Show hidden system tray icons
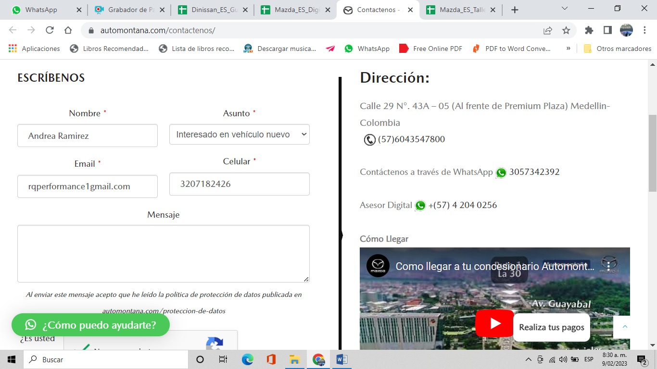This screenshot has width=657, height=369. [528, 359]
